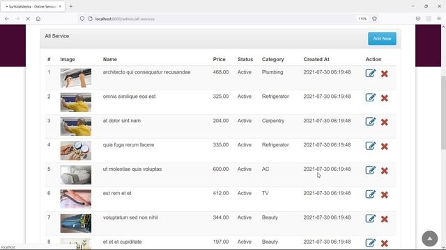Open thumbnail of omnis similique eos est
Viewport: 446px width, 250px height.
(76, 102)
